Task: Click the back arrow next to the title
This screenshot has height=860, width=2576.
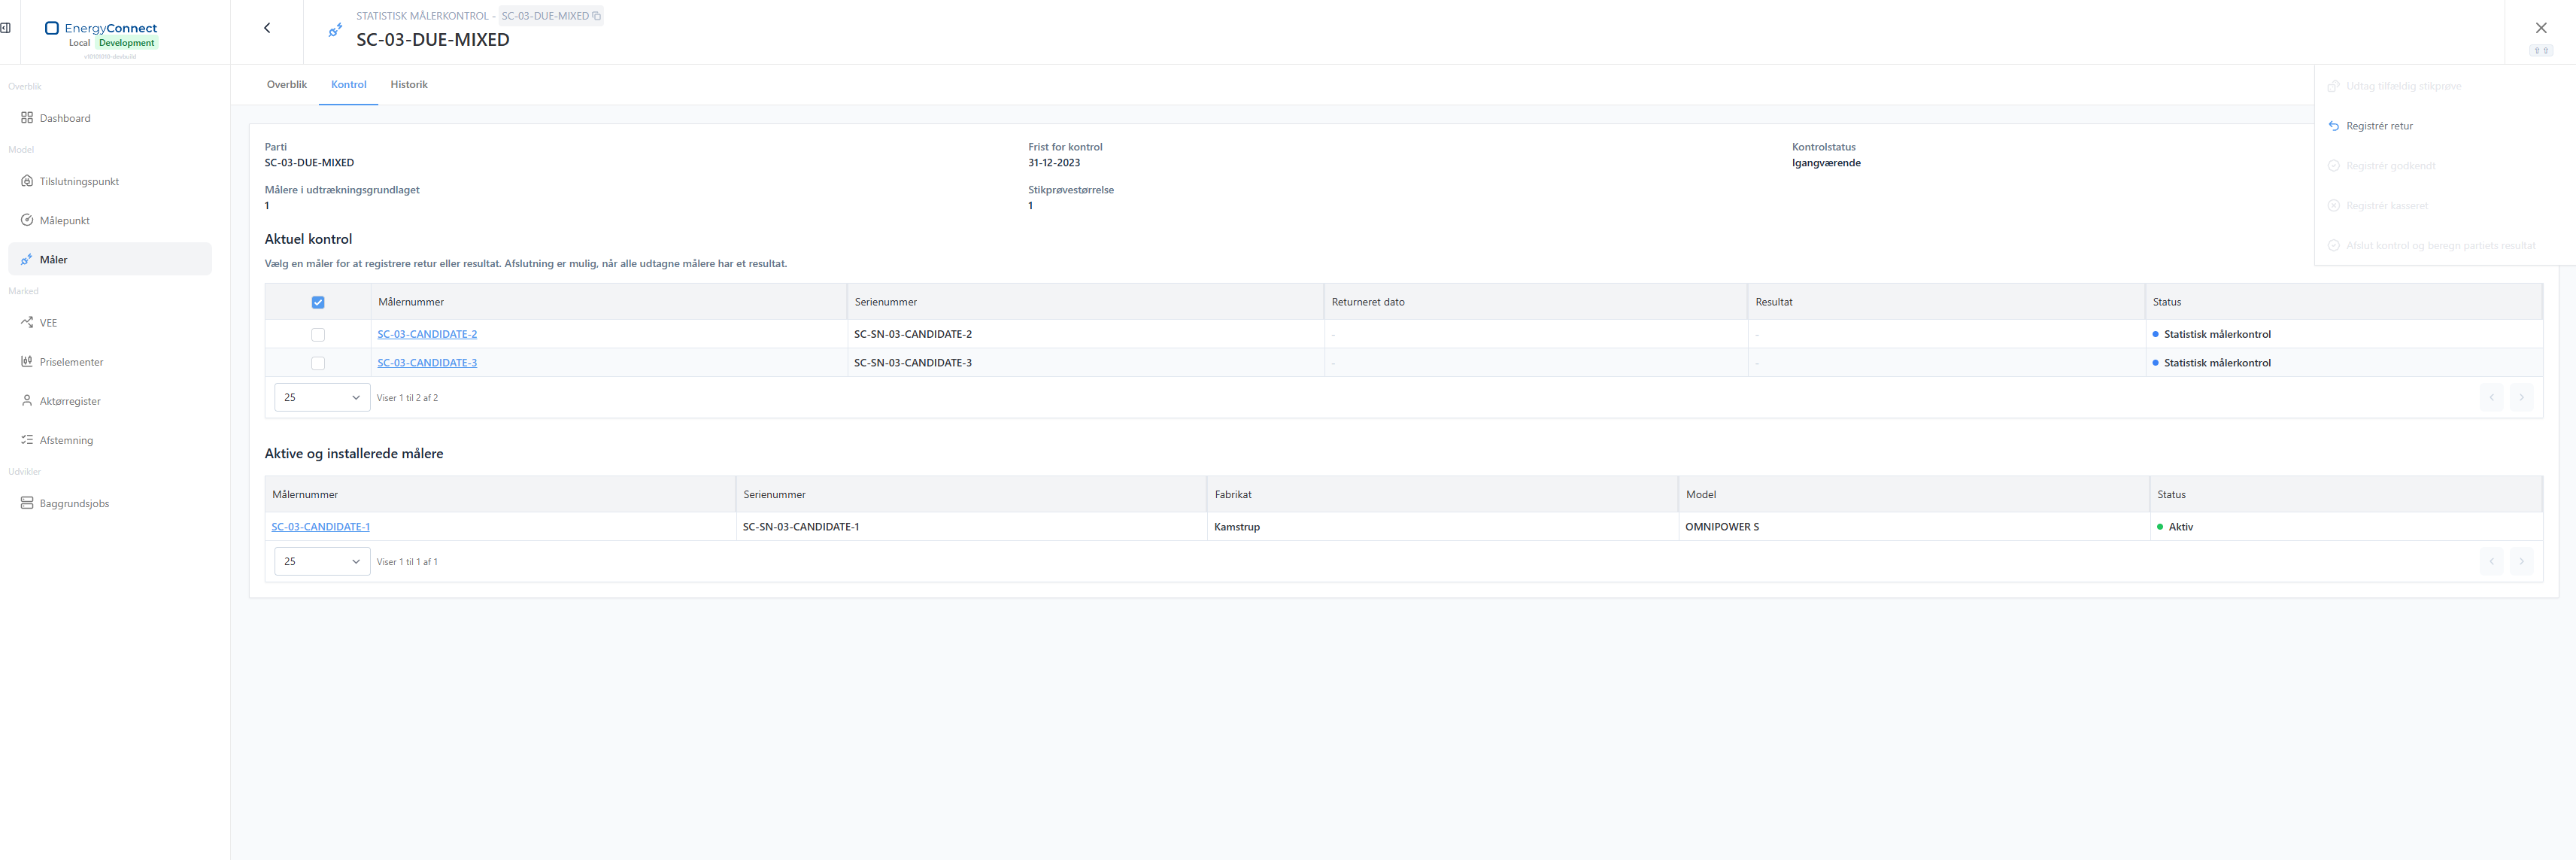Action: [267, 28]
